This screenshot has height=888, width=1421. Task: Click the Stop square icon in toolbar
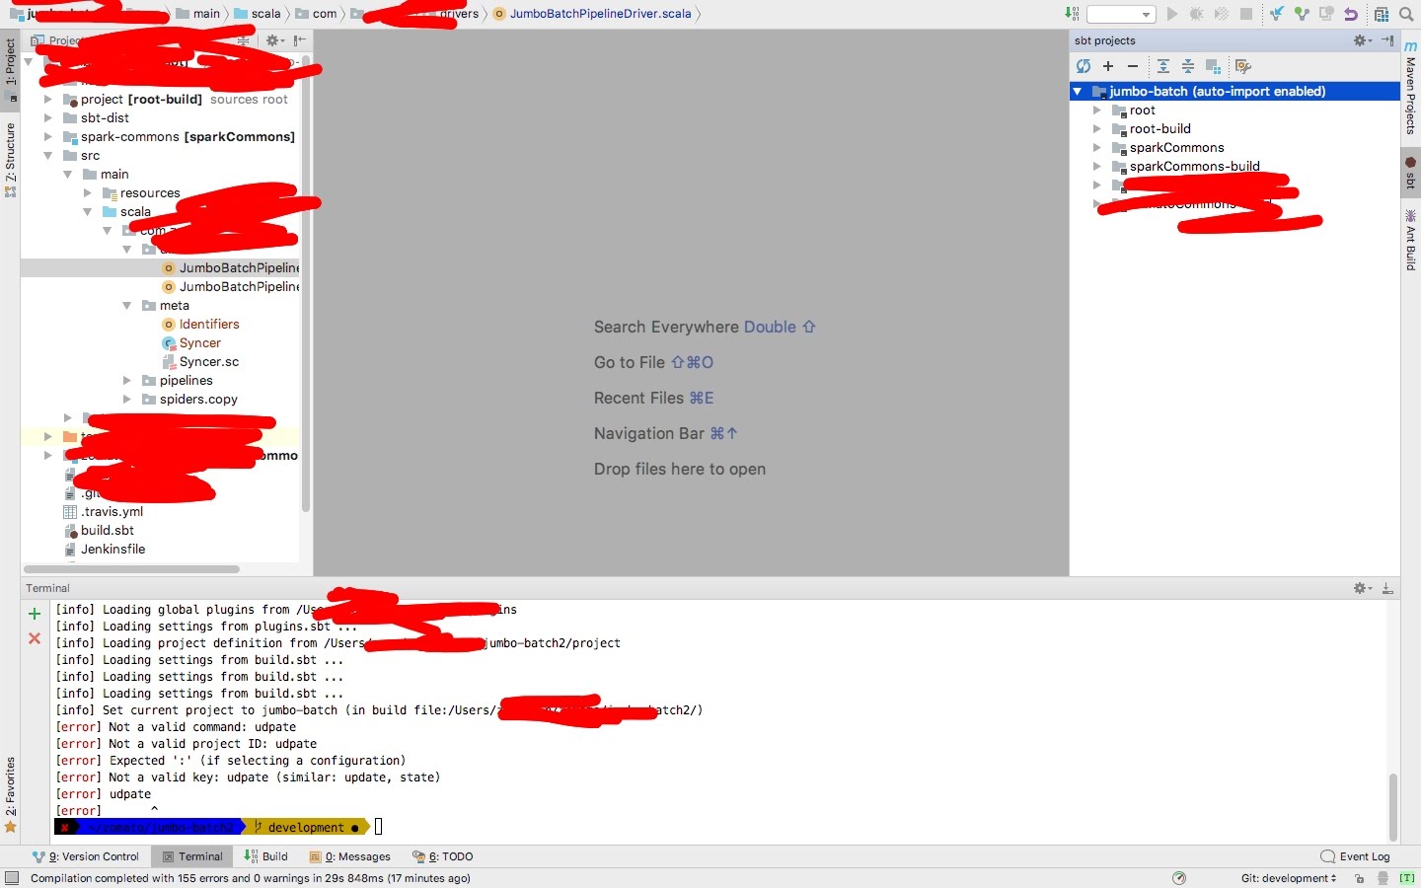(x=1246, y=14)
